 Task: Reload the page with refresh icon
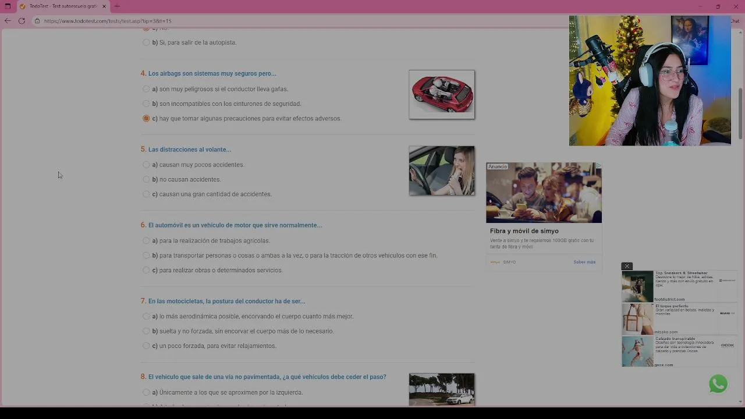[22, 21]
